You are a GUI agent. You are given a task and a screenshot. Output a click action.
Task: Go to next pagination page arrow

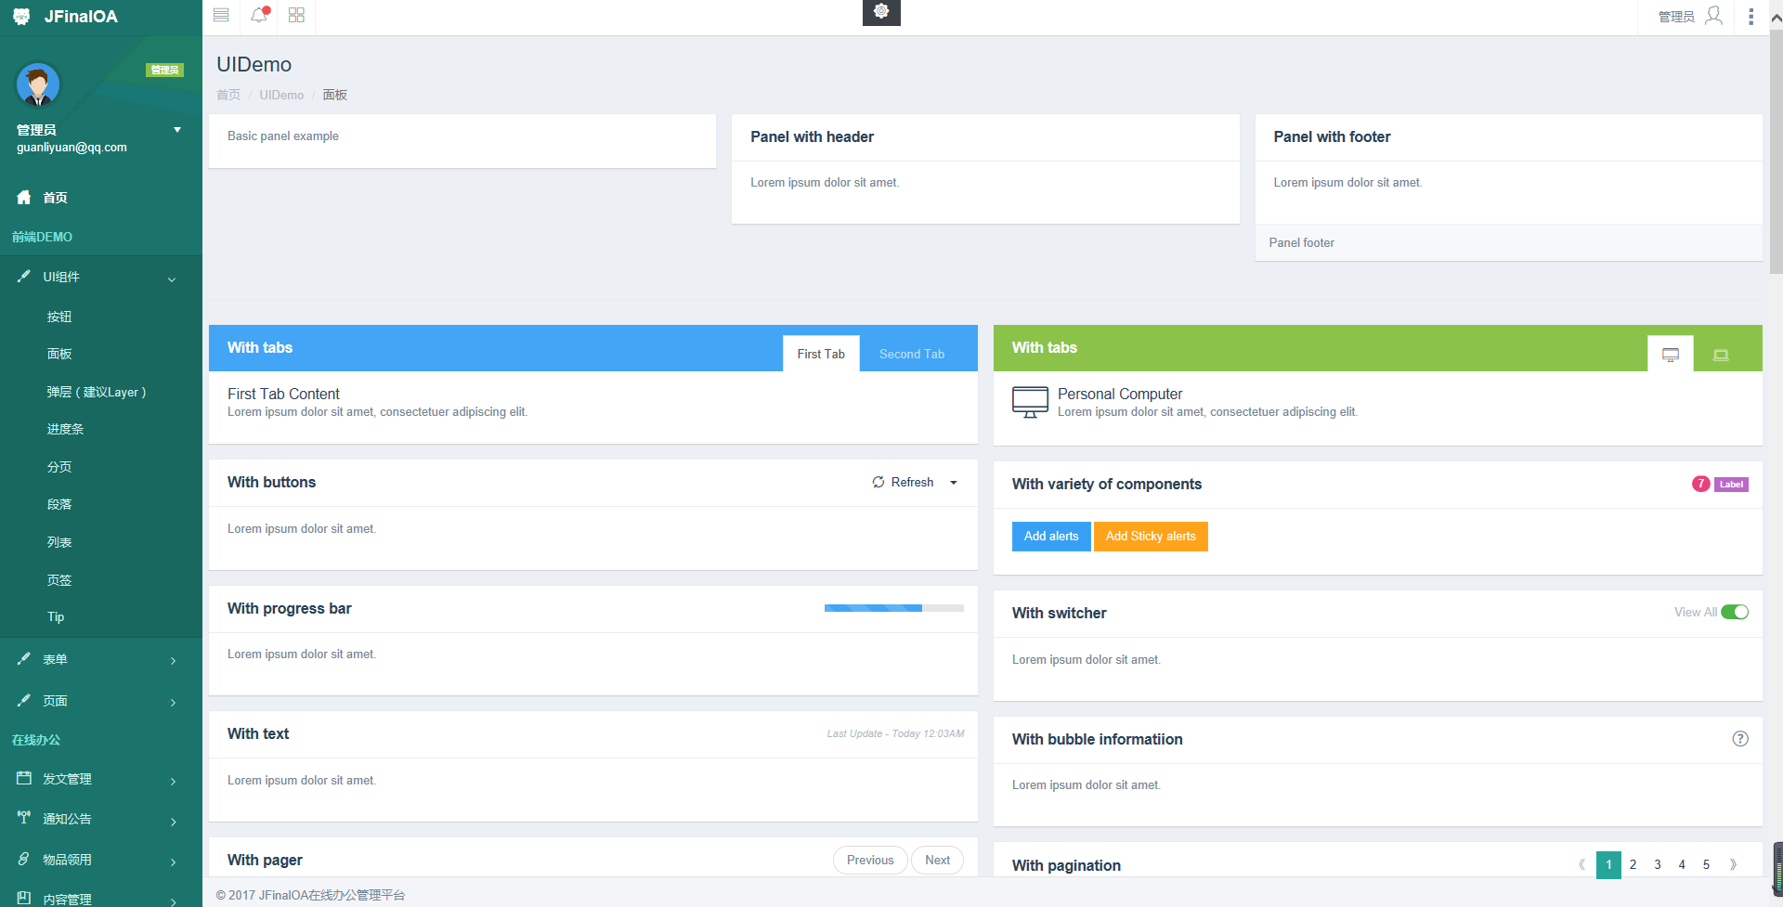1733,864
